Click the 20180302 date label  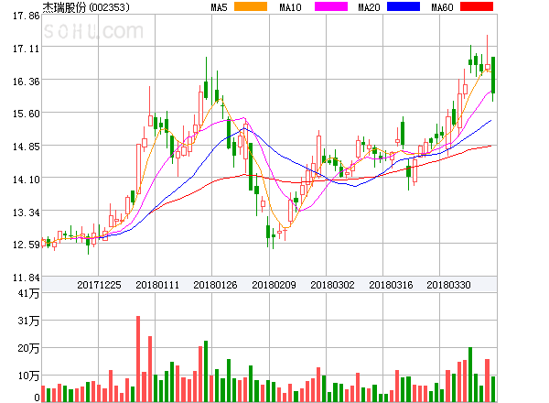click(332, 285)
